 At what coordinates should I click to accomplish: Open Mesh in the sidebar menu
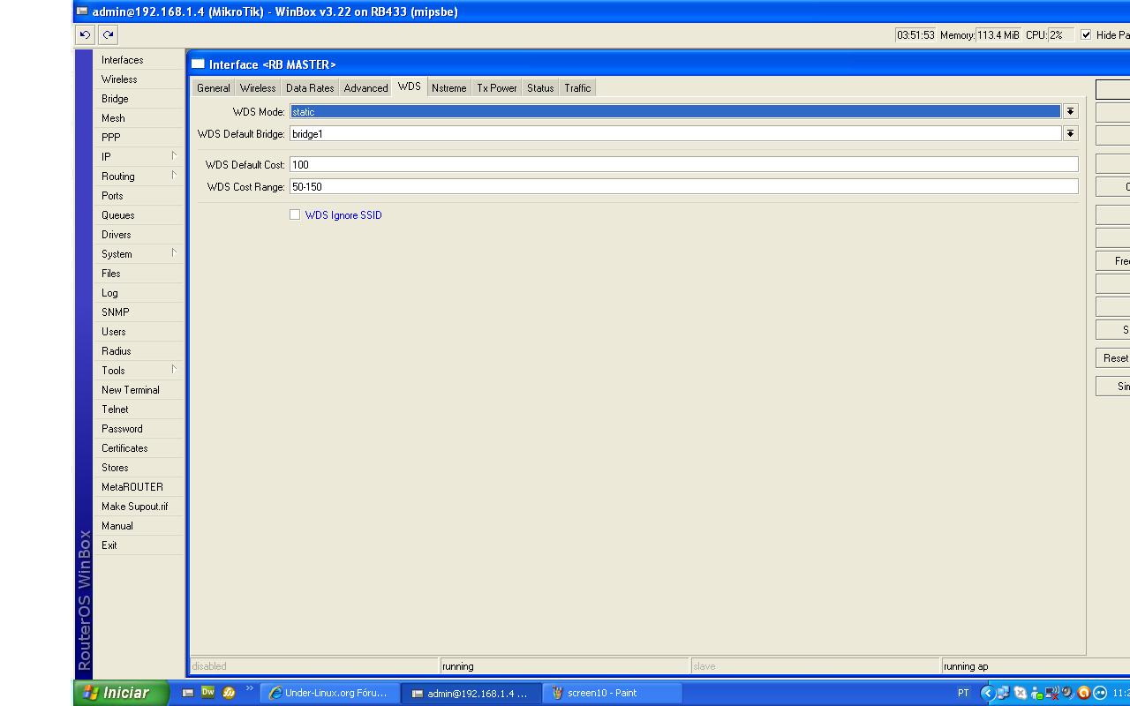(139, 118)
